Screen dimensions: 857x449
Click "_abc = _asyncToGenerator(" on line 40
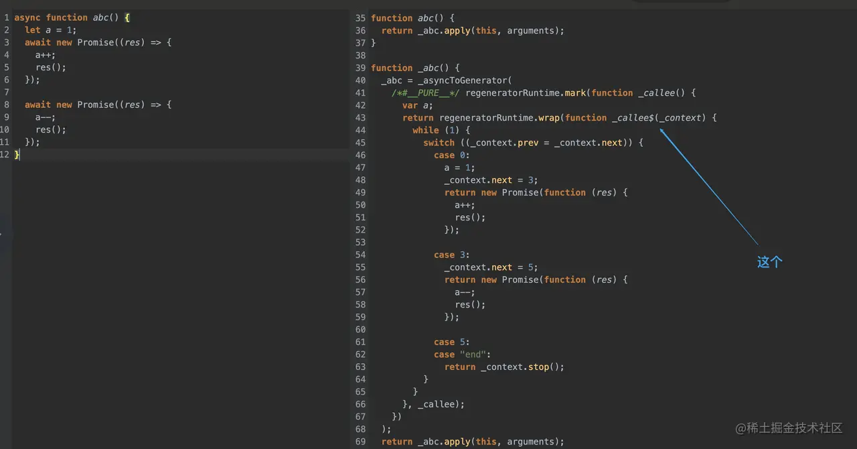coord(447,80)
